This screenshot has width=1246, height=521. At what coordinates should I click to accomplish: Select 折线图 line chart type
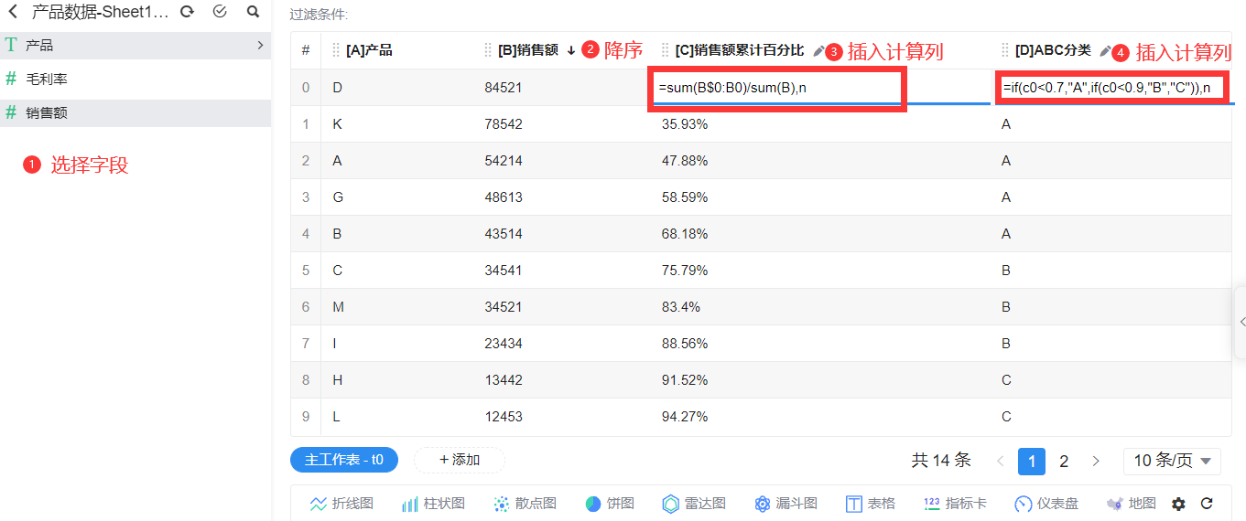tap(341, 504)
